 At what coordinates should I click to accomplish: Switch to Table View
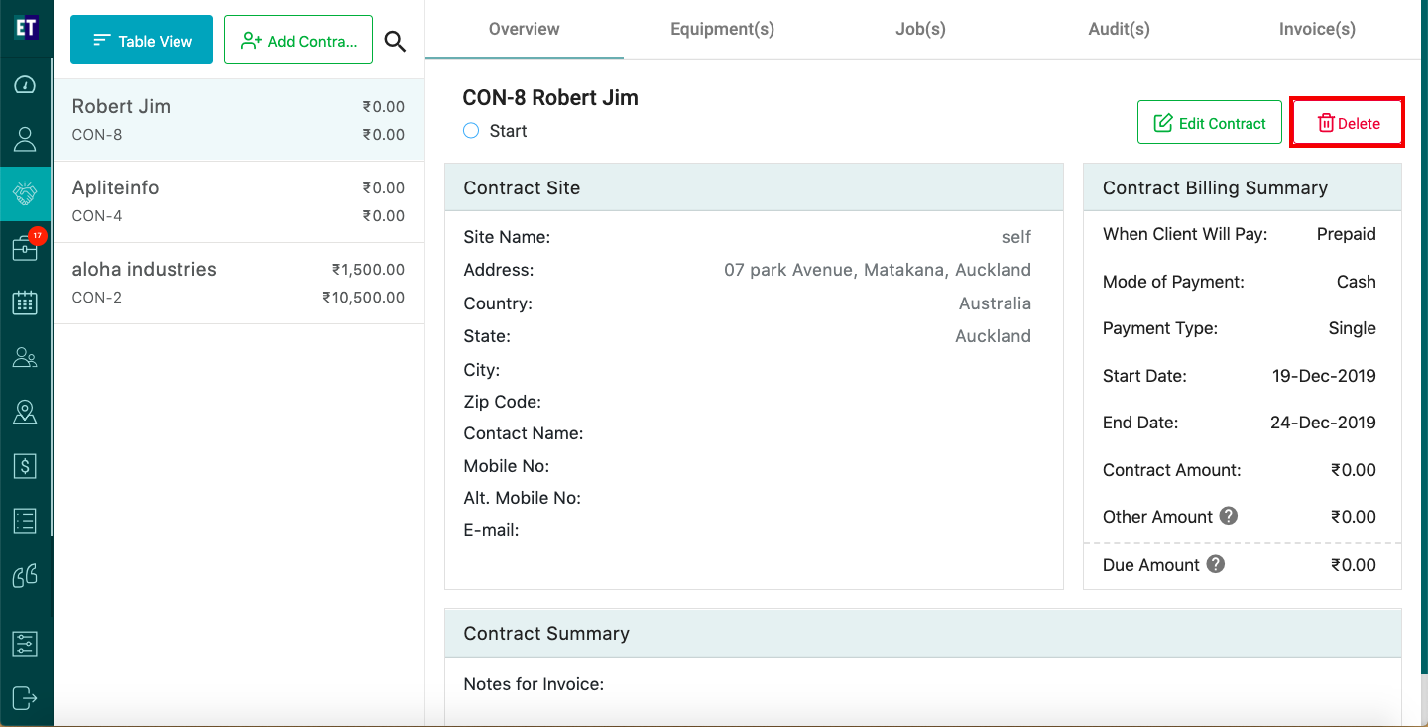point(142,41)
